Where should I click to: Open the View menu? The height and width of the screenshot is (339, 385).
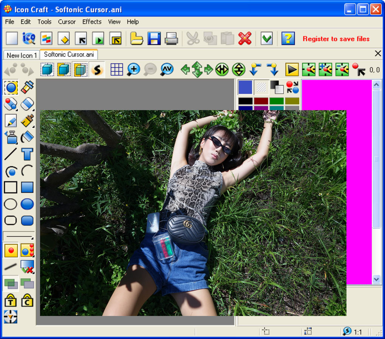(114, 22)
